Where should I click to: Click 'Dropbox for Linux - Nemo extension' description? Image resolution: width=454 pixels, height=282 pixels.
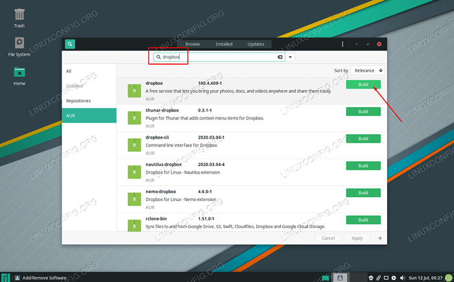click(x=181, y=200)
